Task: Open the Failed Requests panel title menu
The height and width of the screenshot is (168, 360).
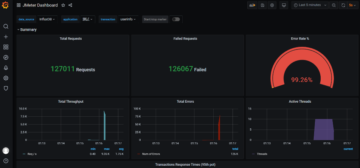Action: click(x=185, y=39)
